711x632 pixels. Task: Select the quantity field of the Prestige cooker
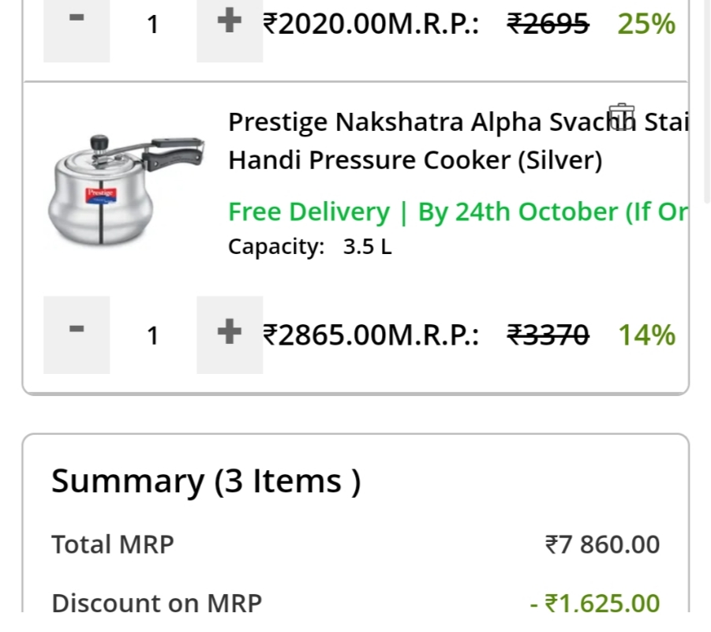pyautogui.click(x=153, y=335)
